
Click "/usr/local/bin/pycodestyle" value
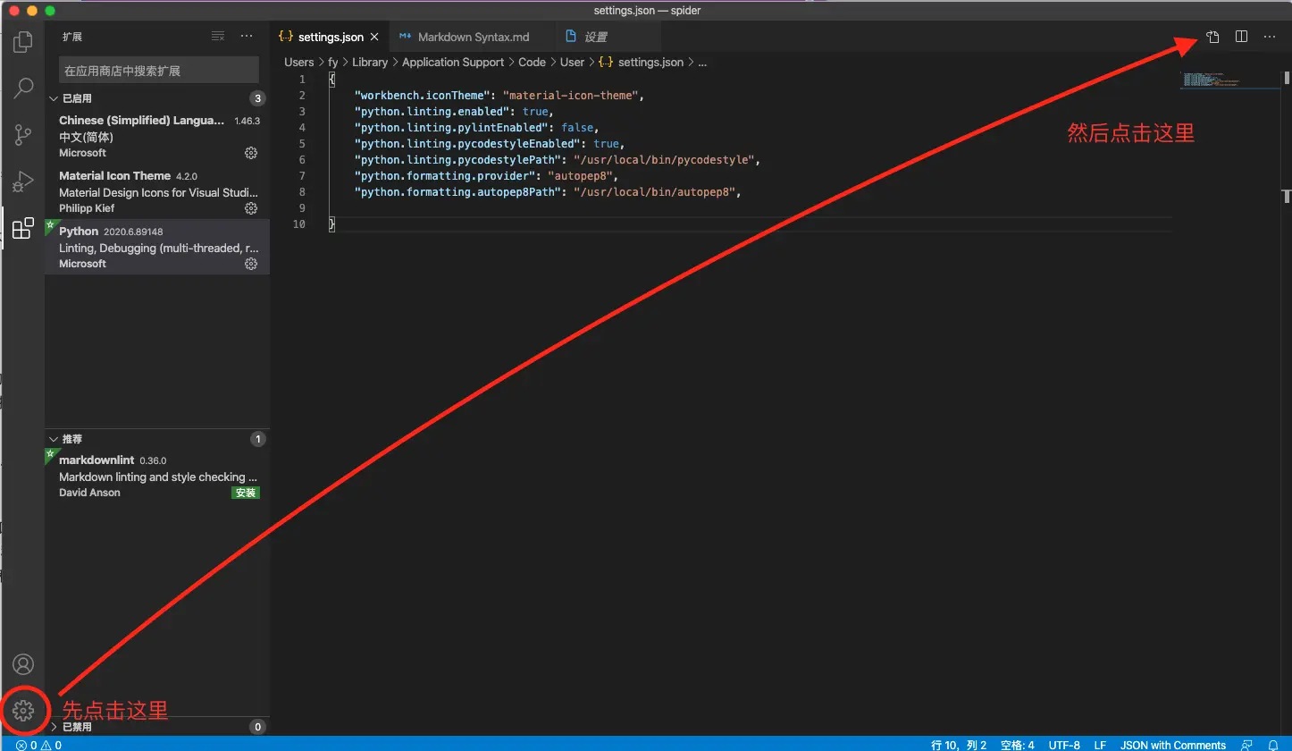tap(665, 160)
